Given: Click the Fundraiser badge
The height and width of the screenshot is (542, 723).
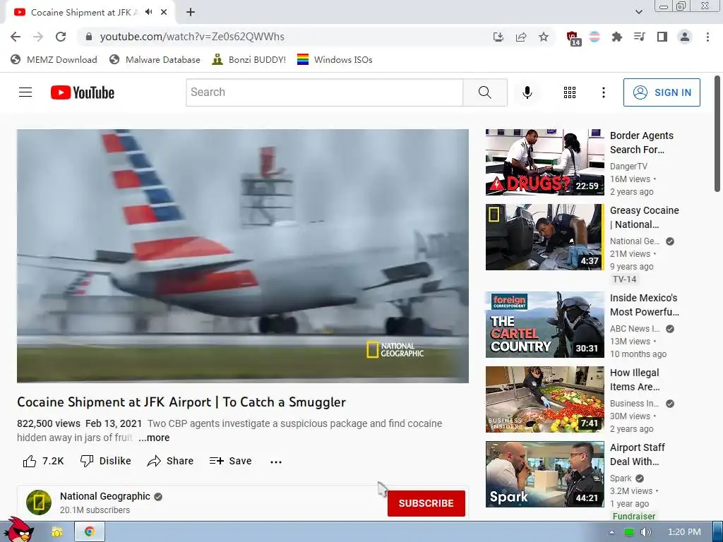Looking at the screenshot, I should 634,516.
